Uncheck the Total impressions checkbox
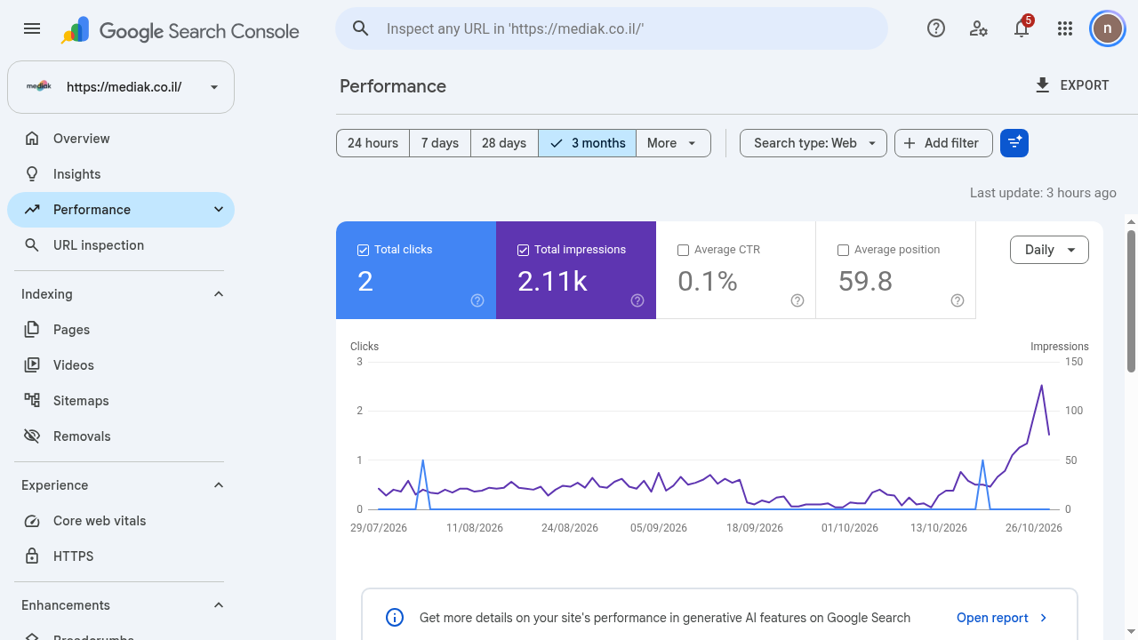Screen dimensions: 1138x640 523,250
